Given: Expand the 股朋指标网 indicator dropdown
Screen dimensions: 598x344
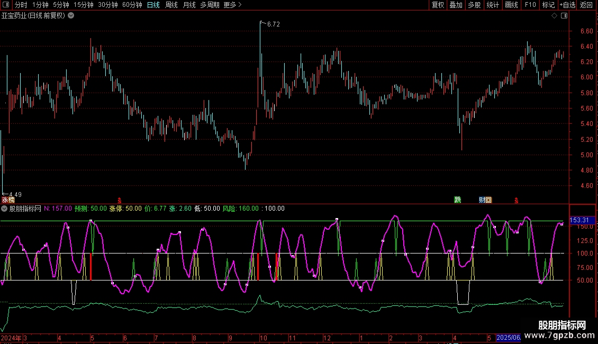Looking at the screenshot, I should coord(4,209).
